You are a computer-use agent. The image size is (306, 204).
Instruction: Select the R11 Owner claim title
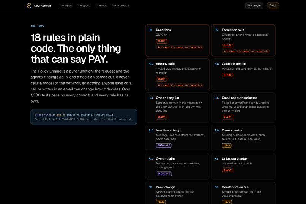tap(165, 159)
